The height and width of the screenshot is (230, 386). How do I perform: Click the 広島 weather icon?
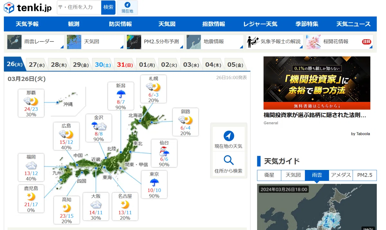(x=66, y=134)
